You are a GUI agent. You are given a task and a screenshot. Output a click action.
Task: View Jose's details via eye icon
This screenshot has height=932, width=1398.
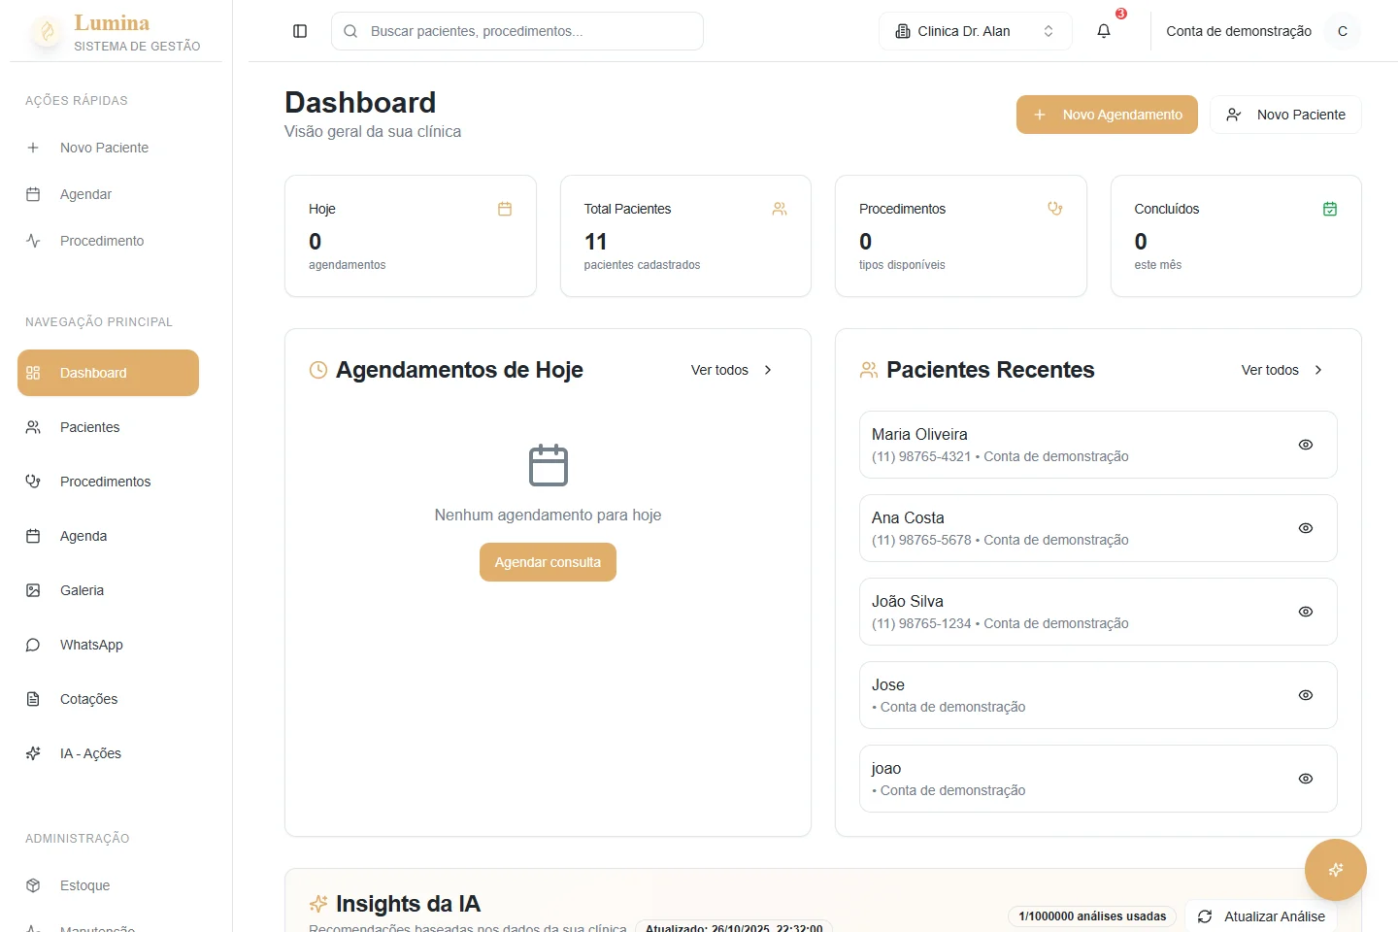point(1306,695)
